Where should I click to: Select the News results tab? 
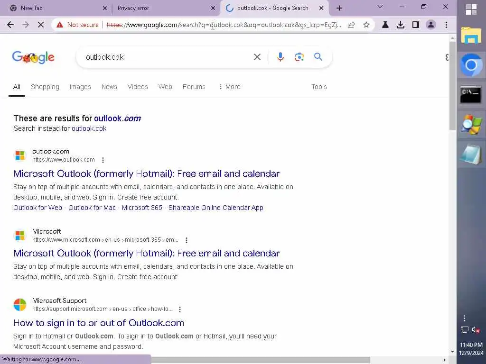[109, 87]
